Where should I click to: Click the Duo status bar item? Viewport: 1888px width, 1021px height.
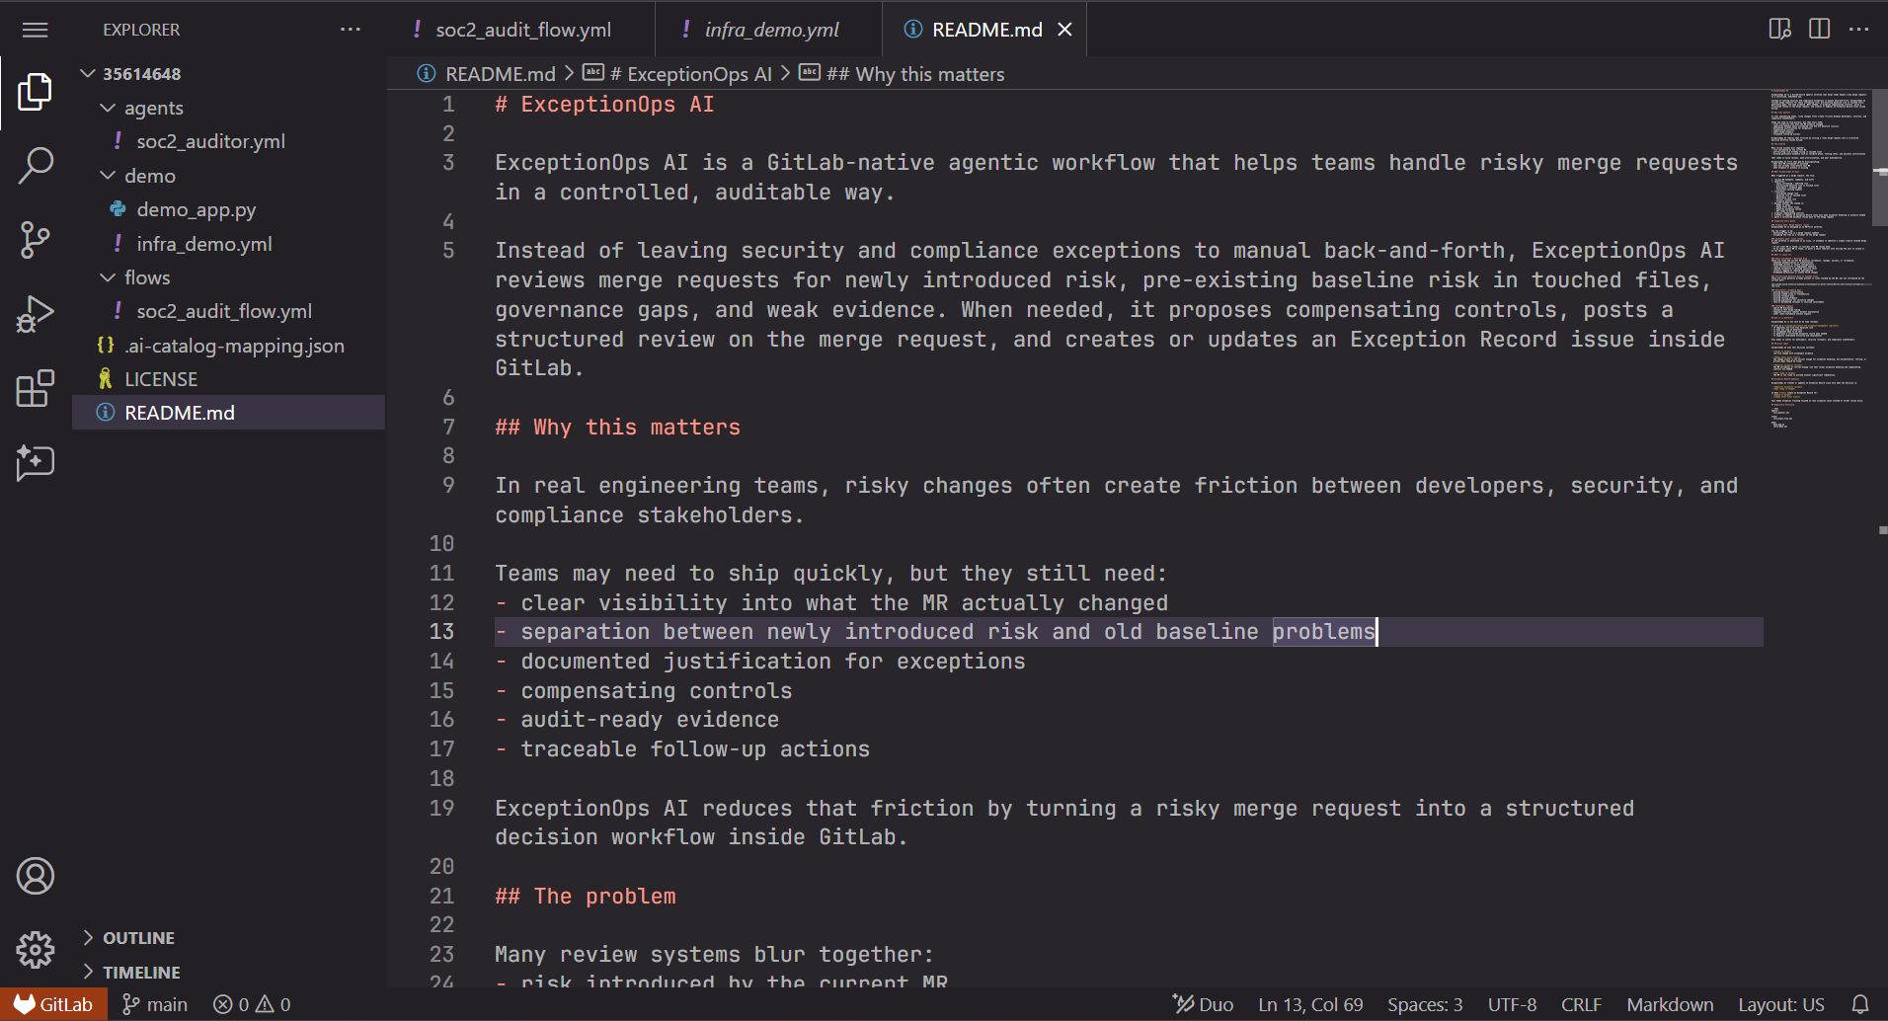click(1203, 1004)
